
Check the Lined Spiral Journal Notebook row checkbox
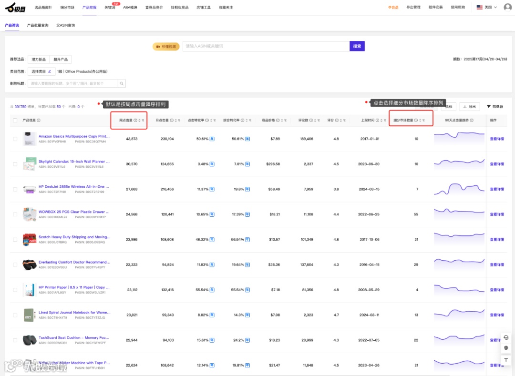click(x=15, y=315)
